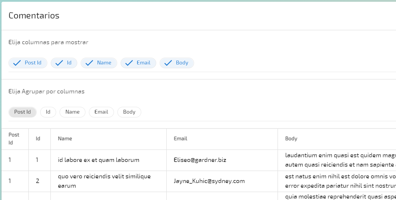Click the Post Id column header

click(x=14, y=139)
